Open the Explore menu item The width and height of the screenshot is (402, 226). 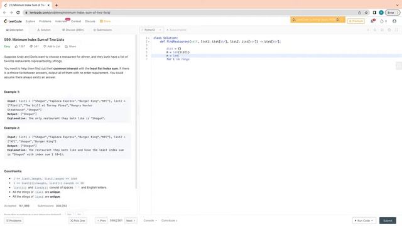coord(30,21)
